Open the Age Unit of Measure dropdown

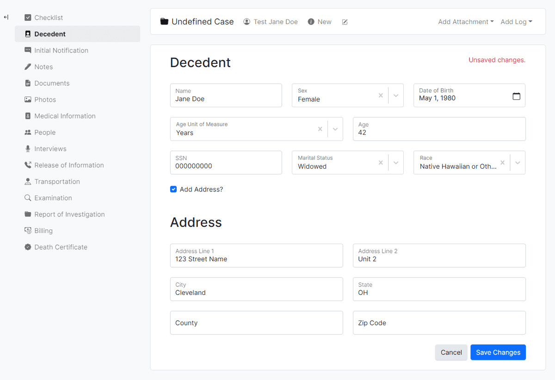(x=335, y=129)
